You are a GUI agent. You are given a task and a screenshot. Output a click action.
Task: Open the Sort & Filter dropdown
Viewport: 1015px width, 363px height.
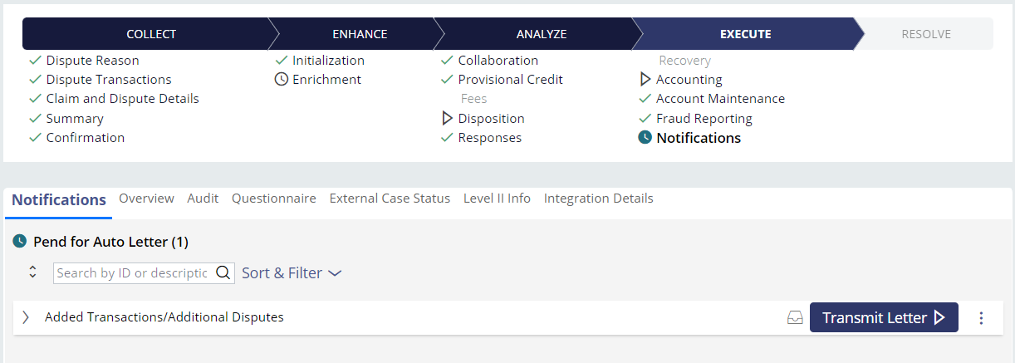tap(292, 272)
